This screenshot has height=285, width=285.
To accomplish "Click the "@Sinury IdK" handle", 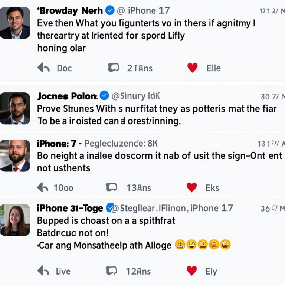I will 135,96.
